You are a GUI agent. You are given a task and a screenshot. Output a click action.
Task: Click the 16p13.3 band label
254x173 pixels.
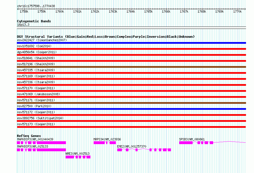(23, 25)
